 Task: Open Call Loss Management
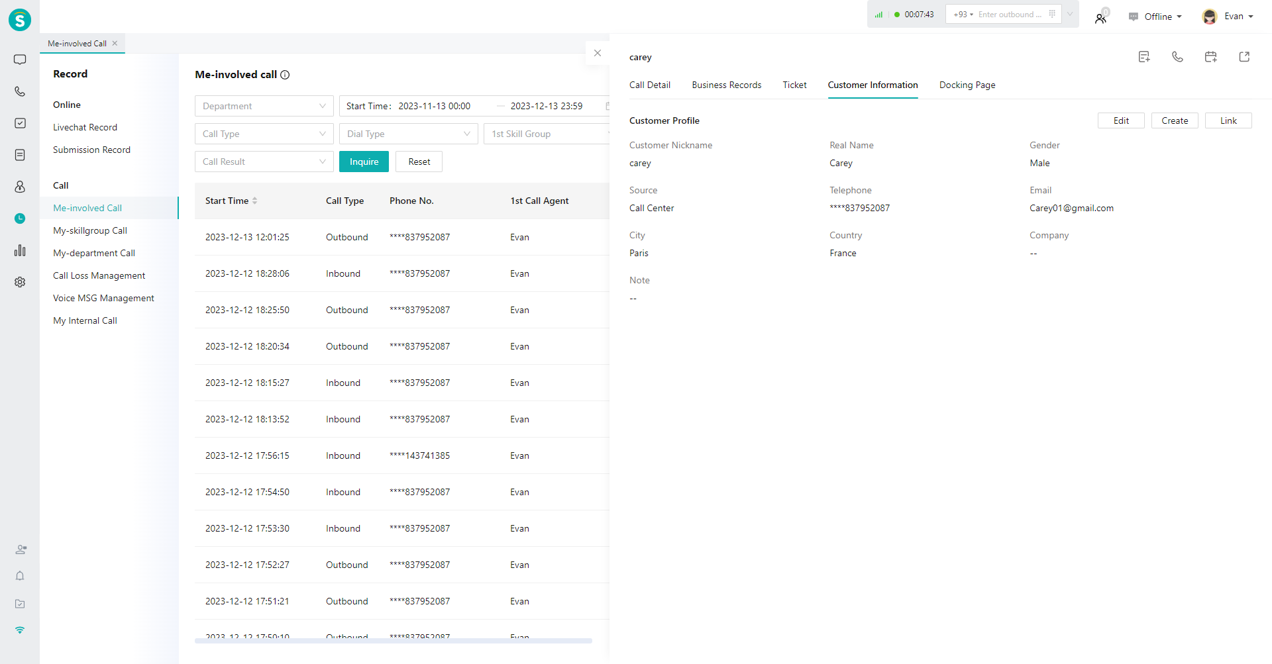pyautogui.click(x=99, y=275)
